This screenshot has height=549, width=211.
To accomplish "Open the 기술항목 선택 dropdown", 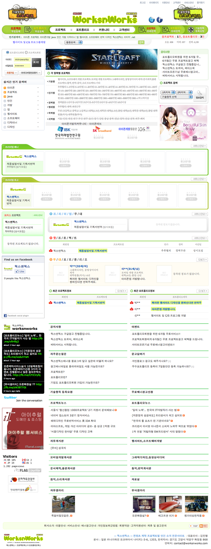I will pyautogui.click(x=176, y=97).
